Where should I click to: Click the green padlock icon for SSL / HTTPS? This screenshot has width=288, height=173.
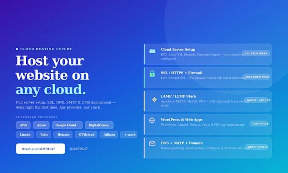pyautogui.click(x=152, y=74)
